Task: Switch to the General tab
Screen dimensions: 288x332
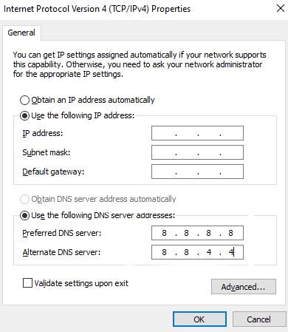Action: pos(21,33)
